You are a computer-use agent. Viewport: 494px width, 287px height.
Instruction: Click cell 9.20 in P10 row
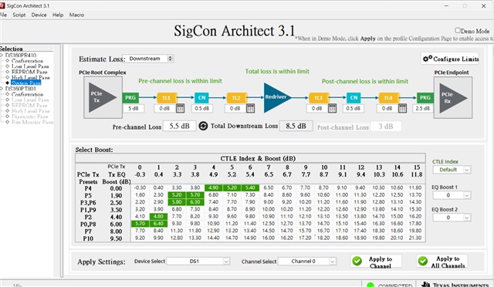(140, 238)
